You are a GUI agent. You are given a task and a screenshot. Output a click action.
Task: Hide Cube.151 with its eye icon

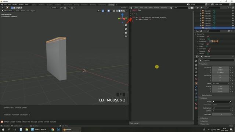233,23
